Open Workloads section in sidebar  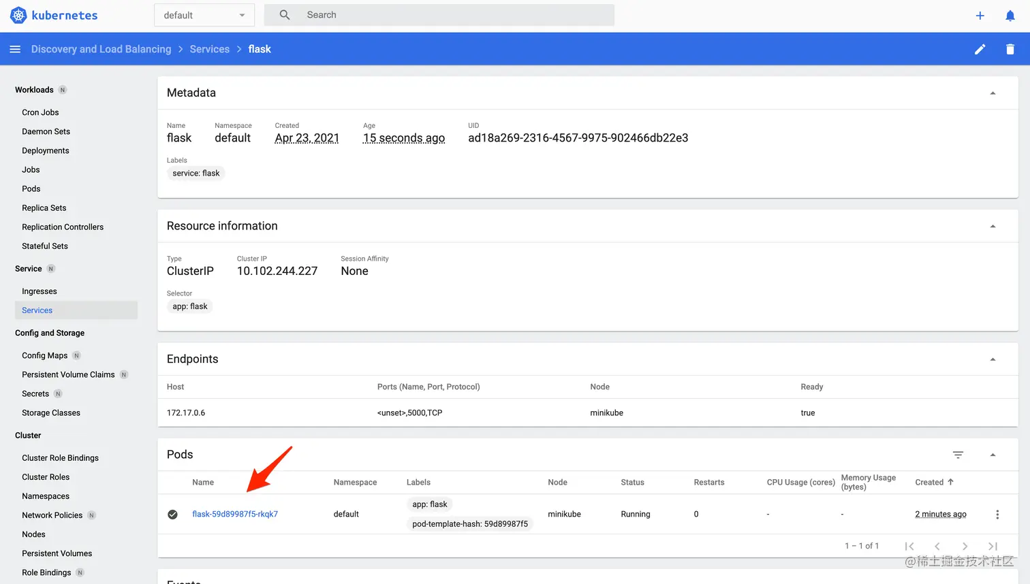[34, 90]
